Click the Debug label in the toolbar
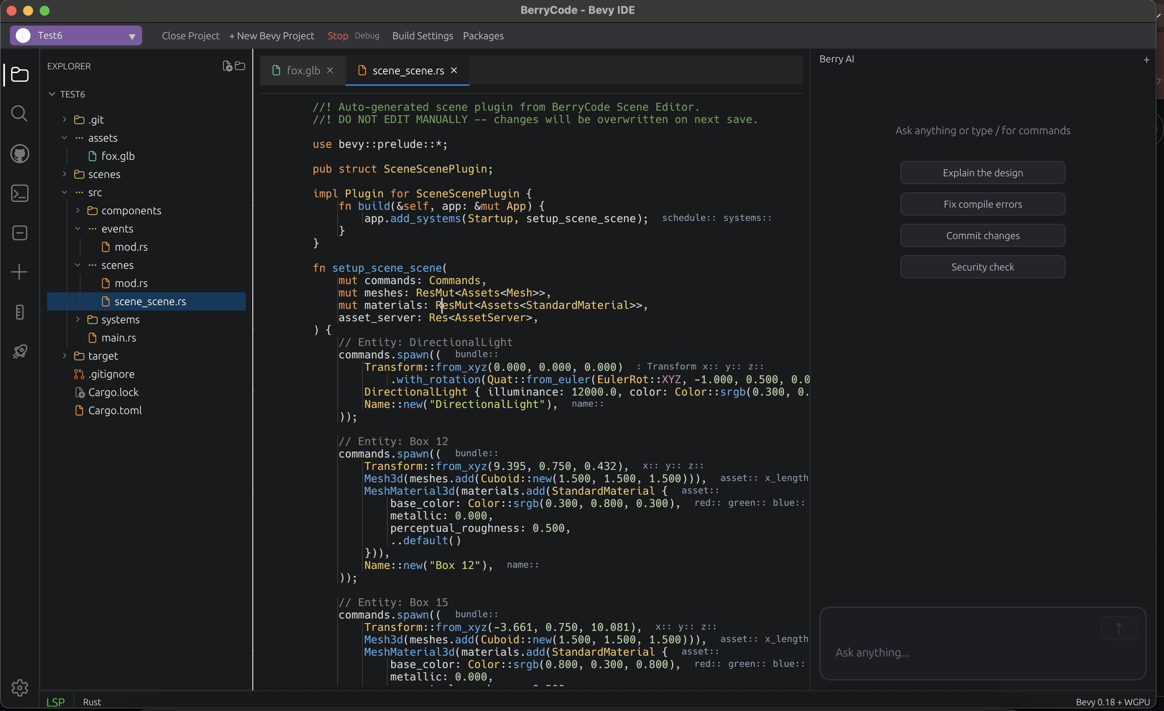 click(366, 36)
